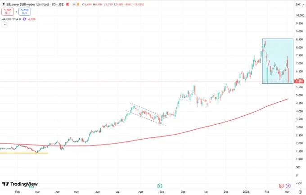
Task: Click the change value −868 (−12.85%)
Action: (135, 5)
